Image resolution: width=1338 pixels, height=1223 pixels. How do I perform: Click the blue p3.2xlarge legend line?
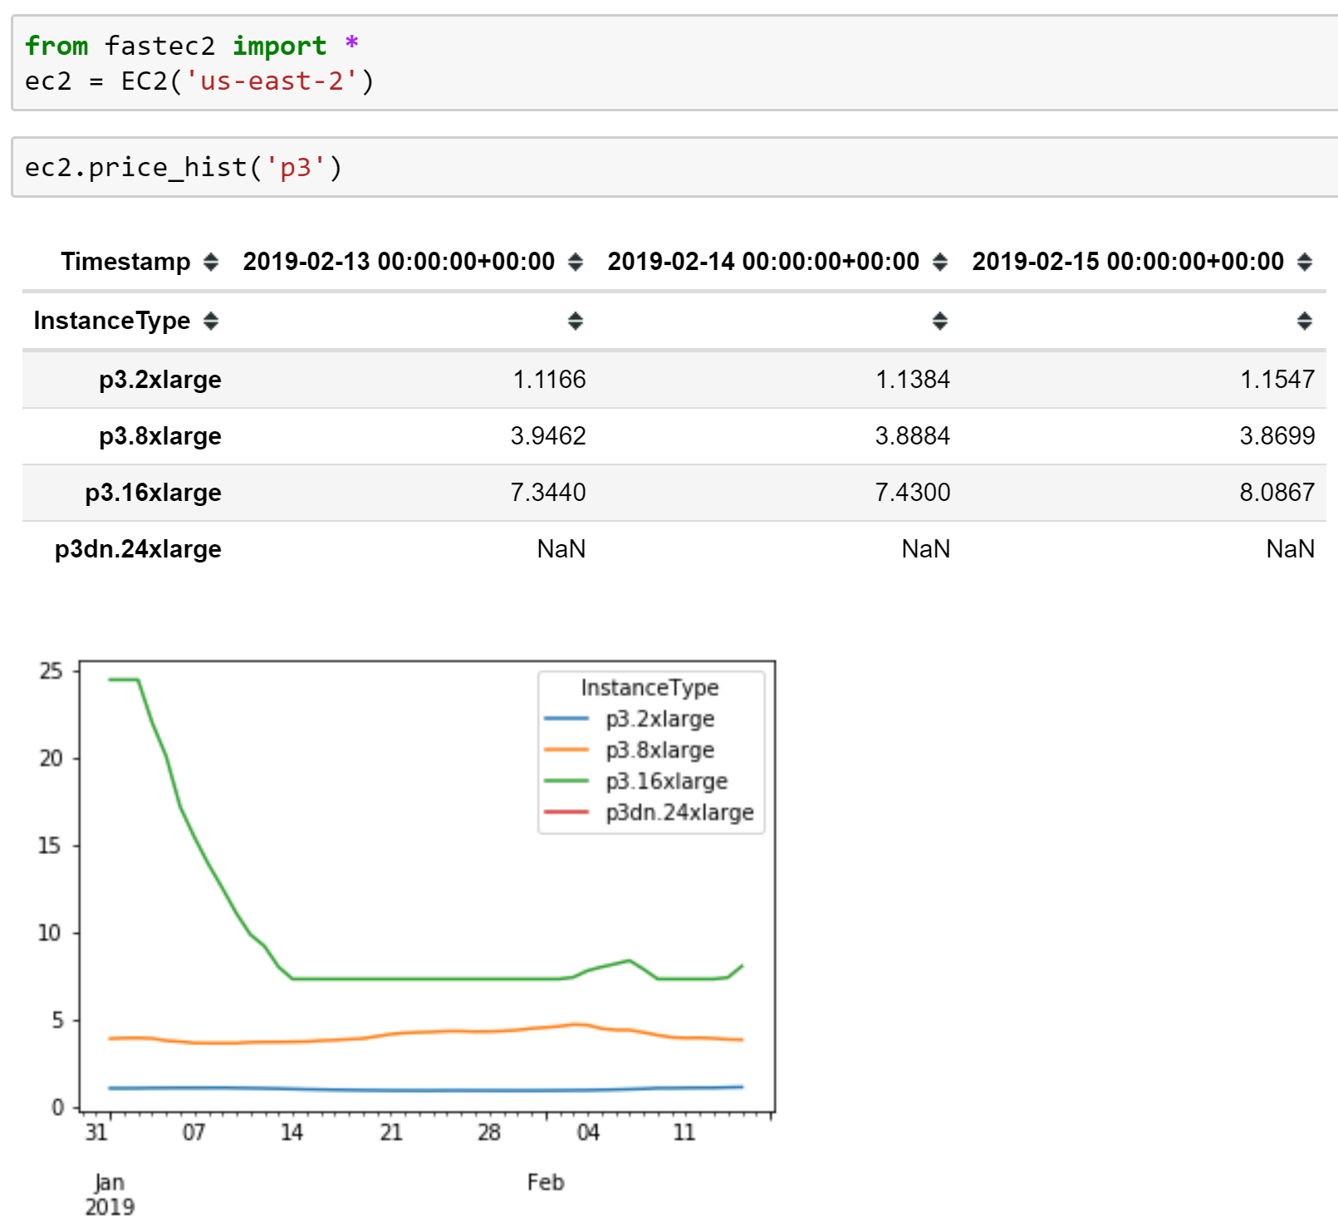pyautogui.click(x=566, y=719)
